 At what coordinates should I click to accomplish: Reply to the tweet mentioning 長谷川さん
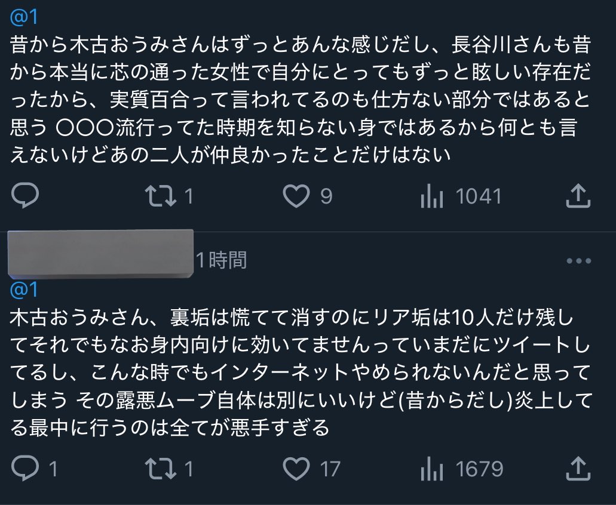(25, 196)
